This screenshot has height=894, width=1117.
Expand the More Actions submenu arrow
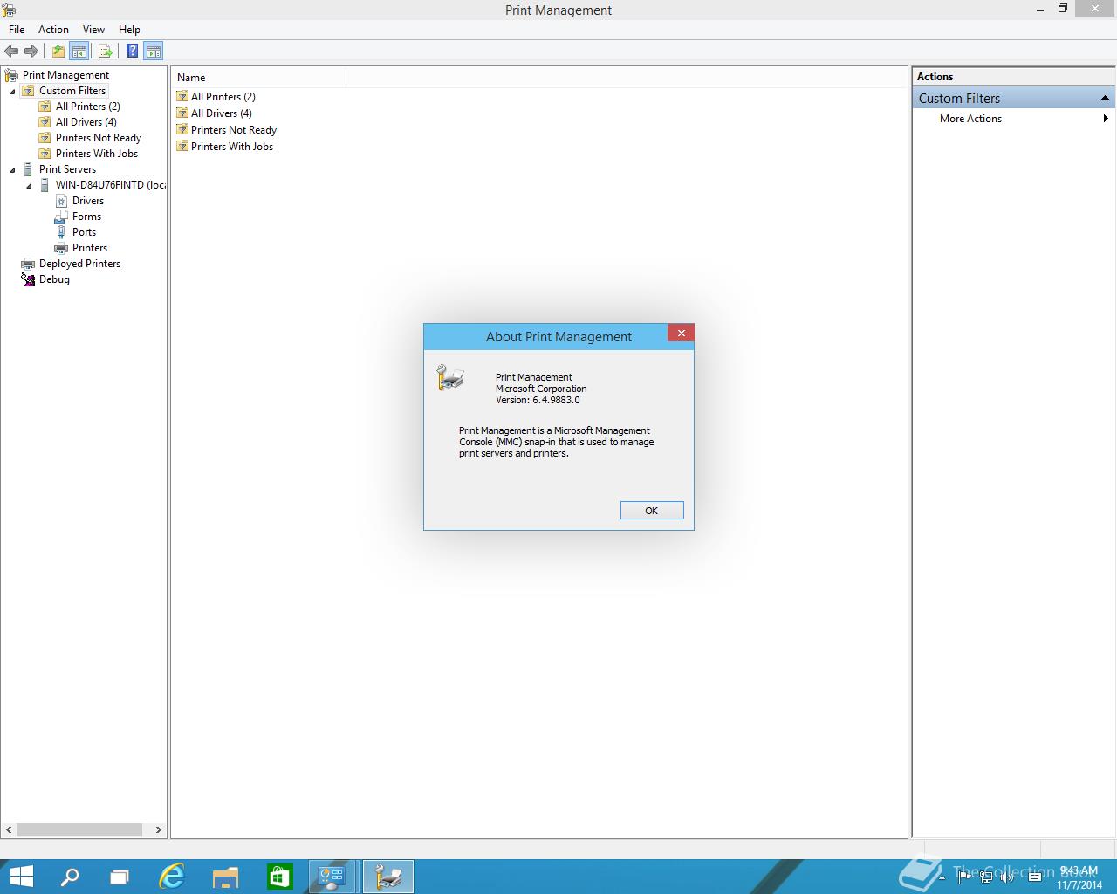1106,119
